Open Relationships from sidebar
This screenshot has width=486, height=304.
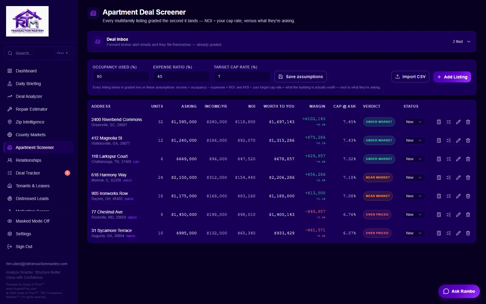[39, 160]
